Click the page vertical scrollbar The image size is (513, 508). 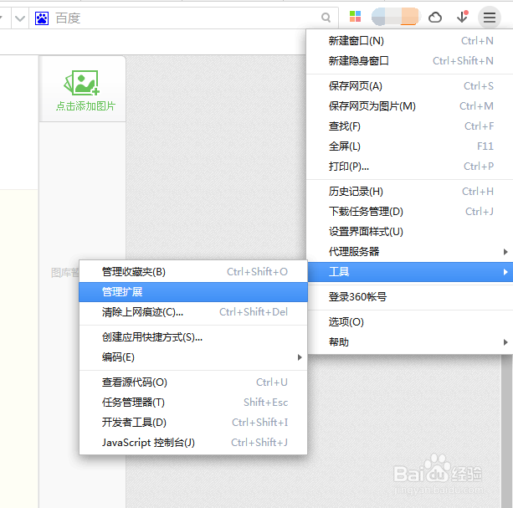tap(506, 431)
